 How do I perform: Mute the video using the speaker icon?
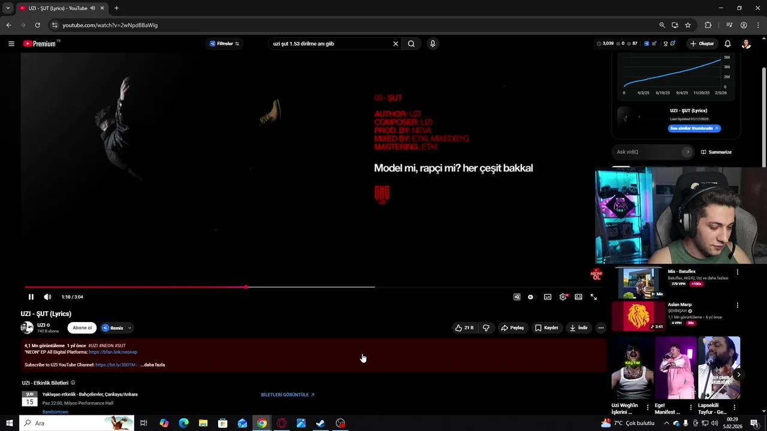pos(47,297)
